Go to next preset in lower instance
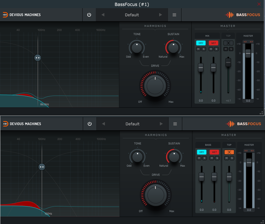 pyautogui.click(x=161, y=124)
